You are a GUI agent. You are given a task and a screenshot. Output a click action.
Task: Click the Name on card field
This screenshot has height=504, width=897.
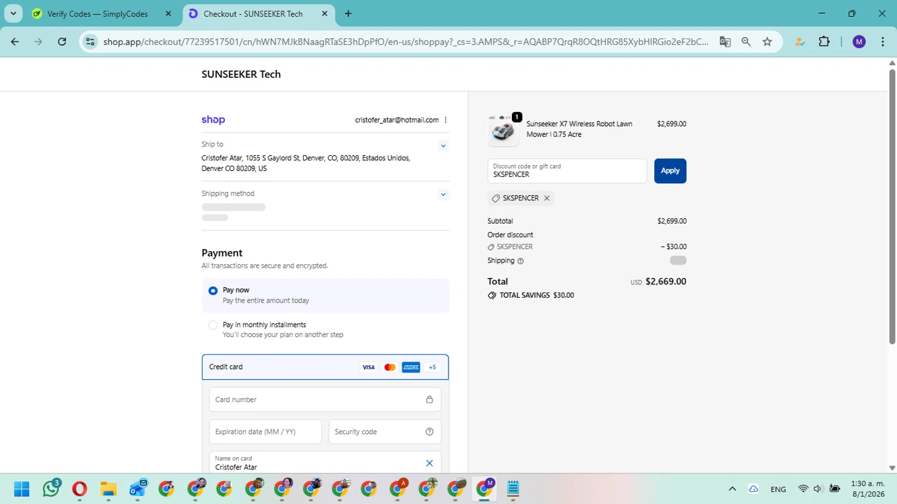click(x=325, y=463)
